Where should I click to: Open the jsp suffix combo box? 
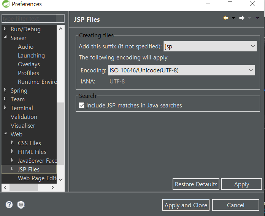pos(210,46)
